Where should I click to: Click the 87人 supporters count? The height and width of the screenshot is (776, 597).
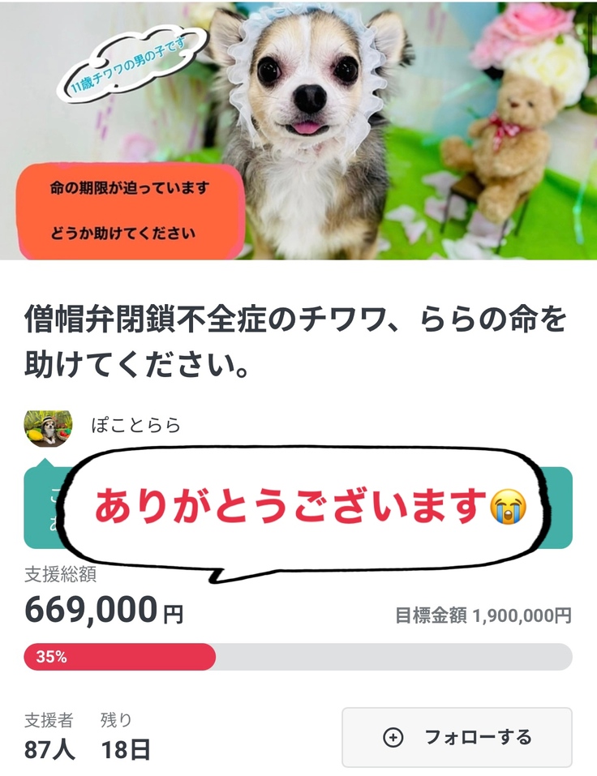[49, 750]
